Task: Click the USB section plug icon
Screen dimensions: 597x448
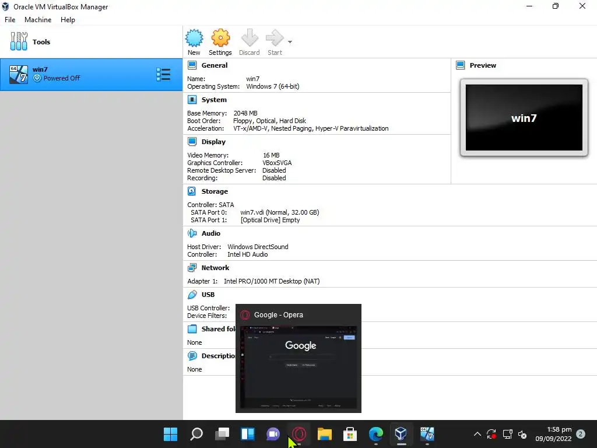Action: pos(192,295)
